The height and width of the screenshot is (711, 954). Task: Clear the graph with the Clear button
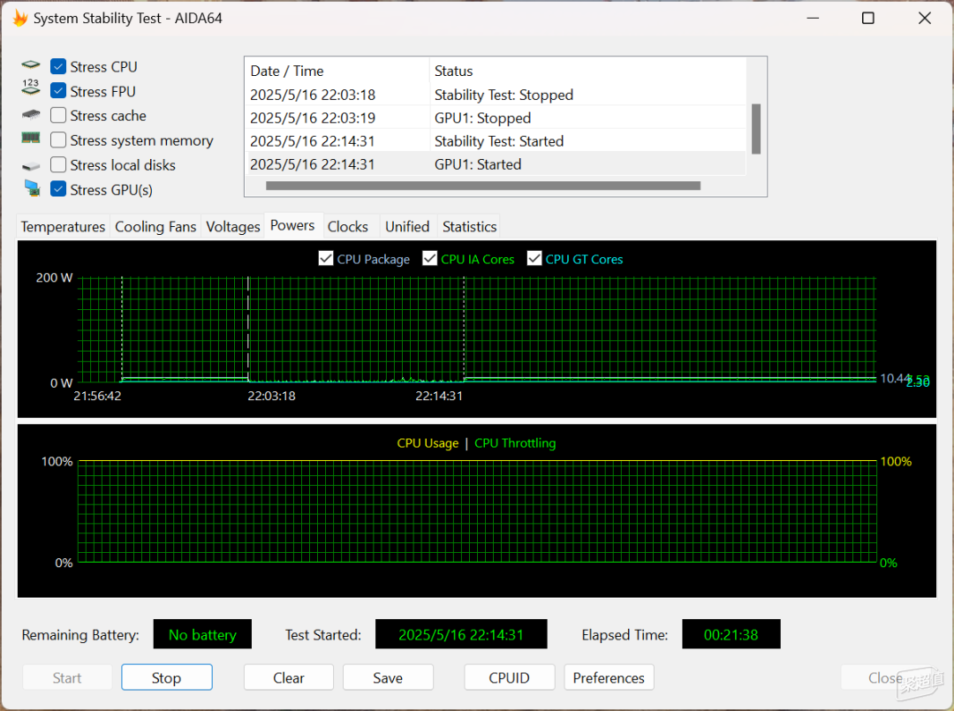pyautogui.click(x=289, y=677)
